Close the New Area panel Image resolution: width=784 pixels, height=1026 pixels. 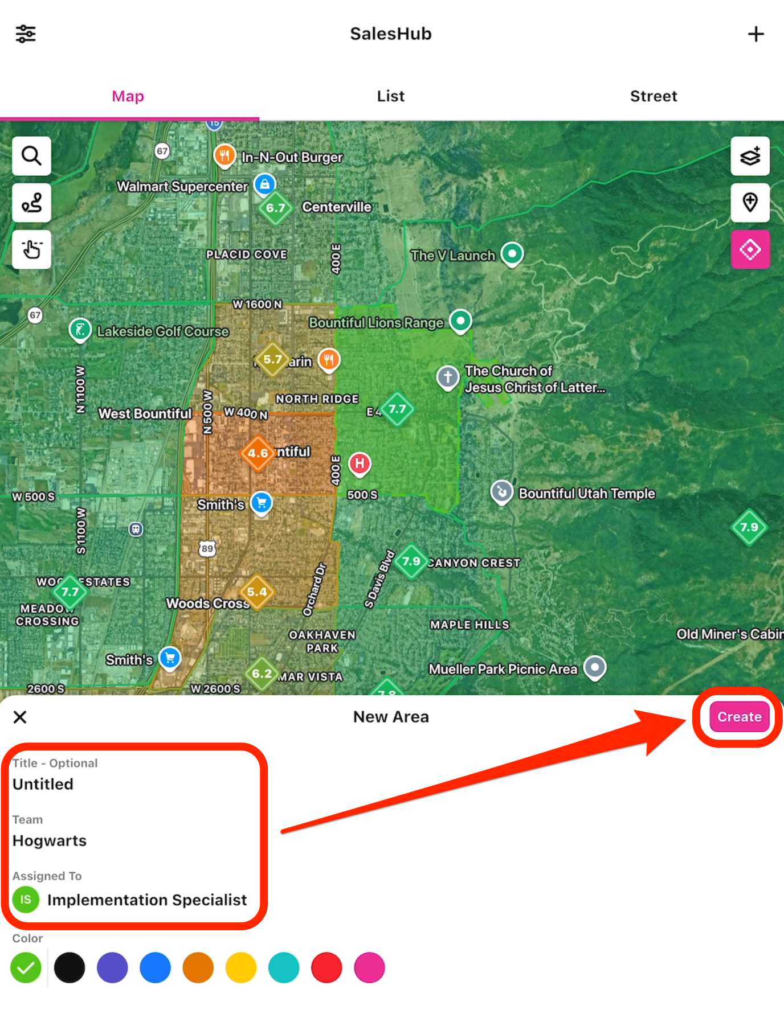point(20,717)
